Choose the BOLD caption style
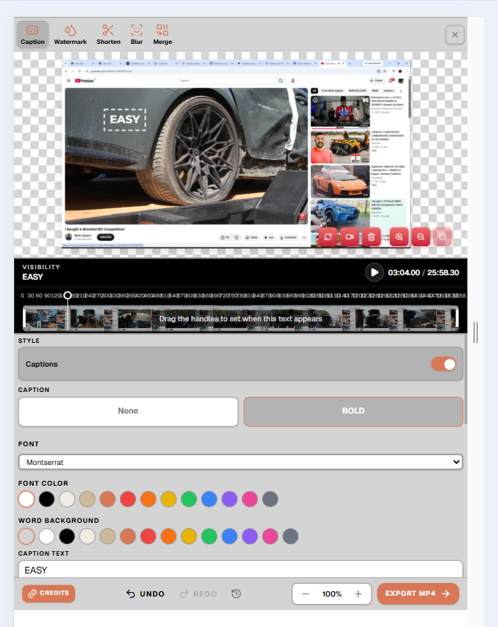The image size is (498, 627). tap(353, 411)
